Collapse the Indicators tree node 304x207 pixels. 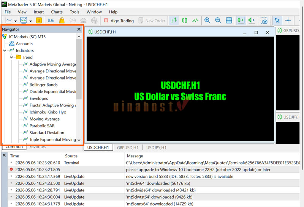(x=5, y=50)
